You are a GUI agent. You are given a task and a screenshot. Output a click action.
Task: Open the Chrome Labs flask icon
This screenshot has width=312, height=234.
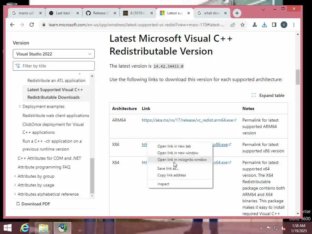pos(254,25)
